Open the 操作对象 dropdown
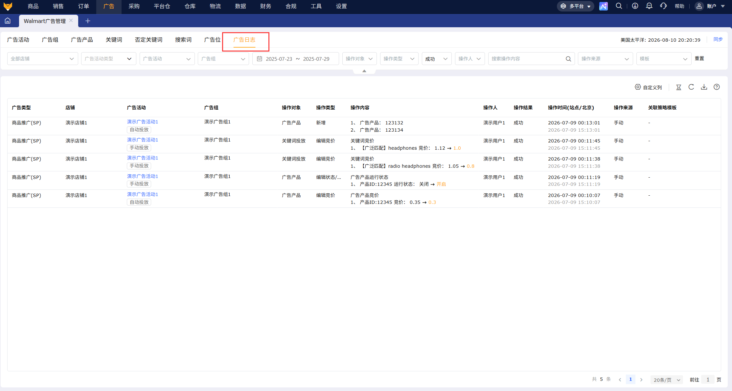 click(359, 59)
